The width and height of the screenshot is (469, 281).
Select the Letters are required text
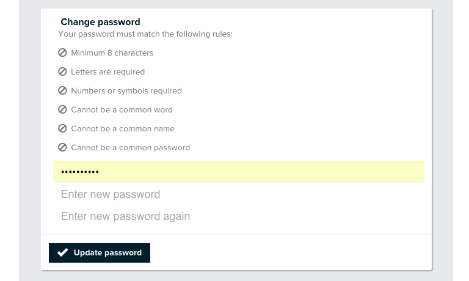tap(107, 72)
